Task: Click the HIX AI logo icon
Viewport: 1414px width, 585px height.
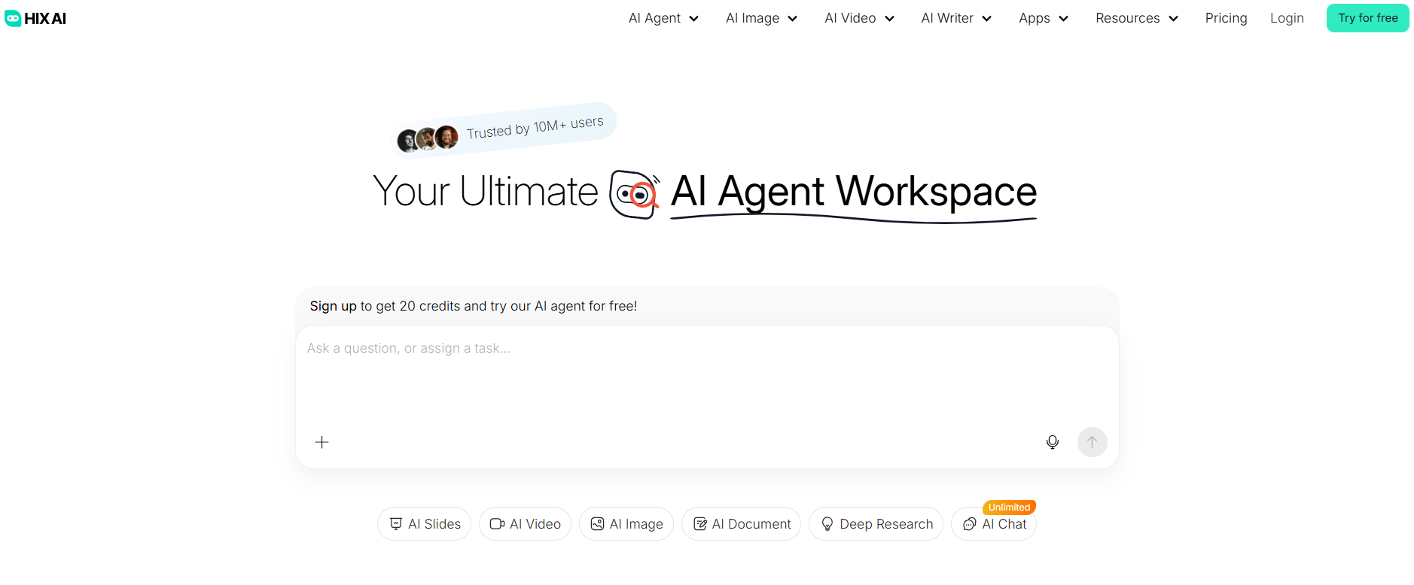Action: click(13, 19)
